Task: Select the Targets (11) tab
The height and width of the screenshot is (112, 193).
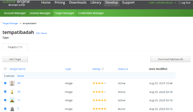Action: tap(15, 47)
